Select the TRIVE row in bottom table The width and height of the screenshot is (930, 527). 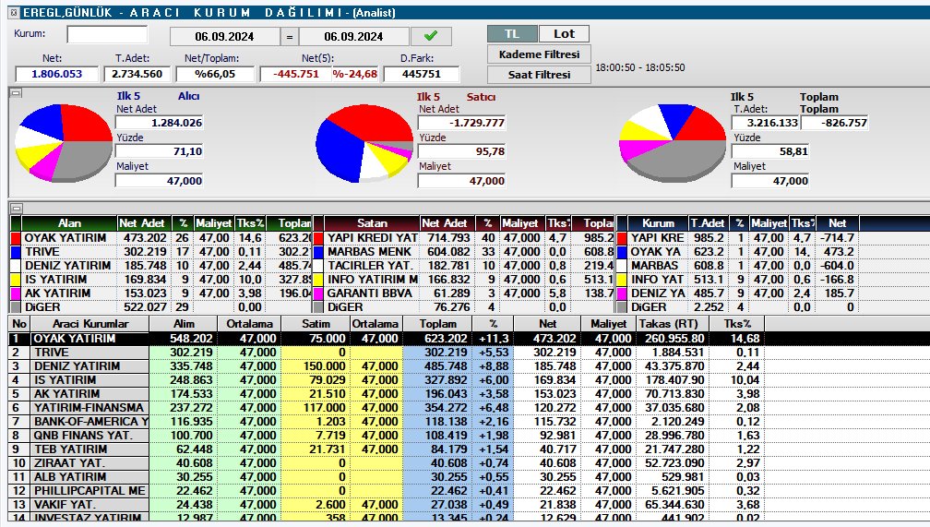click(469, 353)
